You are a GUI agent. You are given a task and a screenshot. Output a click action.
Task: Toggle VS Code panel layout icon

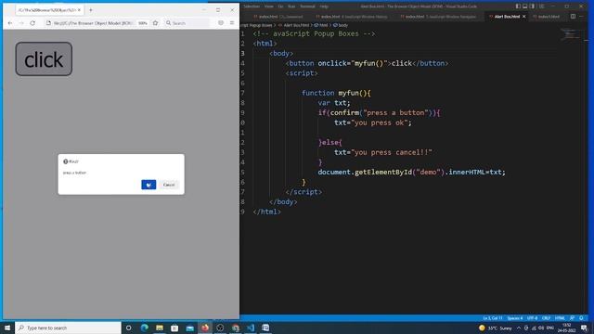[525, 6]
